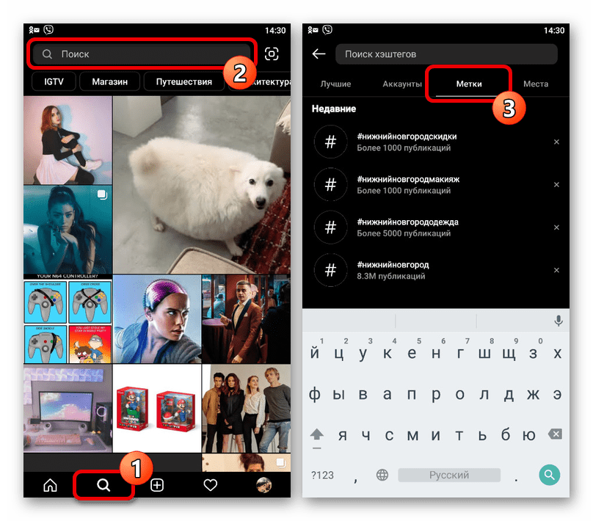The width and height of the screenshot is (593, 521).
Task: Select the Путешествия category chip
Action: 183,81
